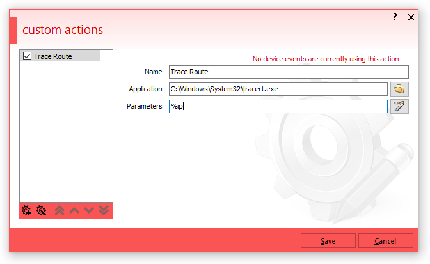Focus the Parameters field containing %ip

click(278, 107)
